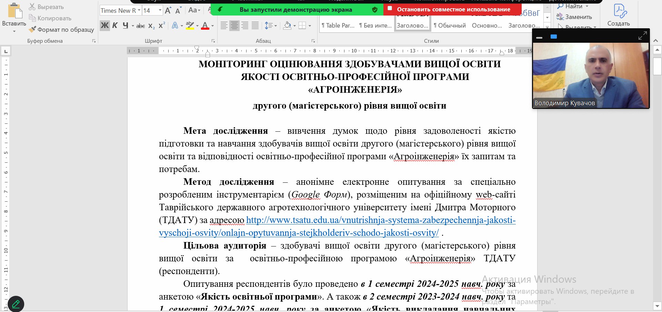Click the green screen sharing status arrow icon
This screenshot has width=662, height=312.
pyautogui.click(x=220, y=9)
